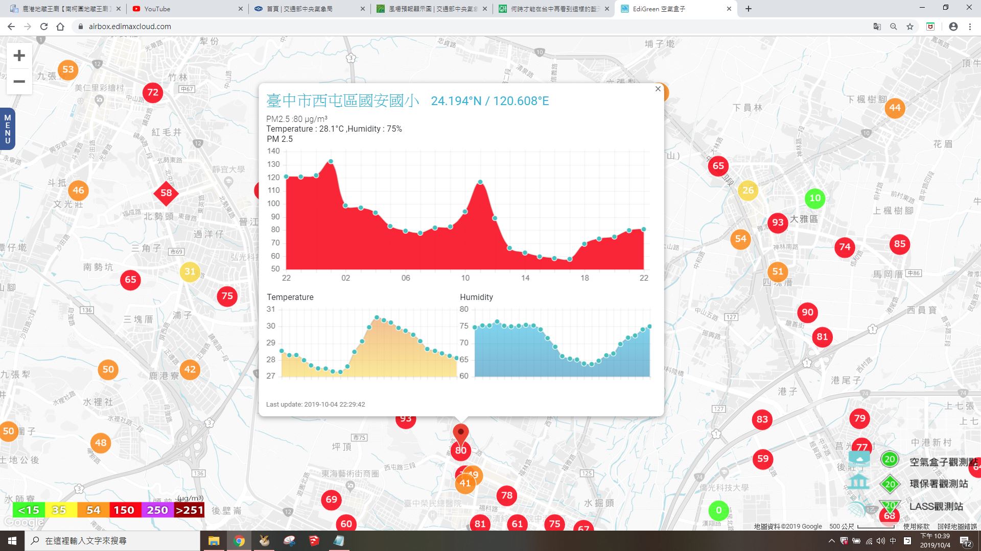This screenshot has width=981, height=551.
Task: Open the Windows Start menu
Action: [x=12, y=541]
